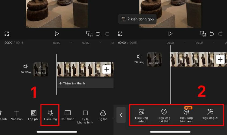Play the video in right screen
Screen dimensions: 227x135
(x=170, y=34)
